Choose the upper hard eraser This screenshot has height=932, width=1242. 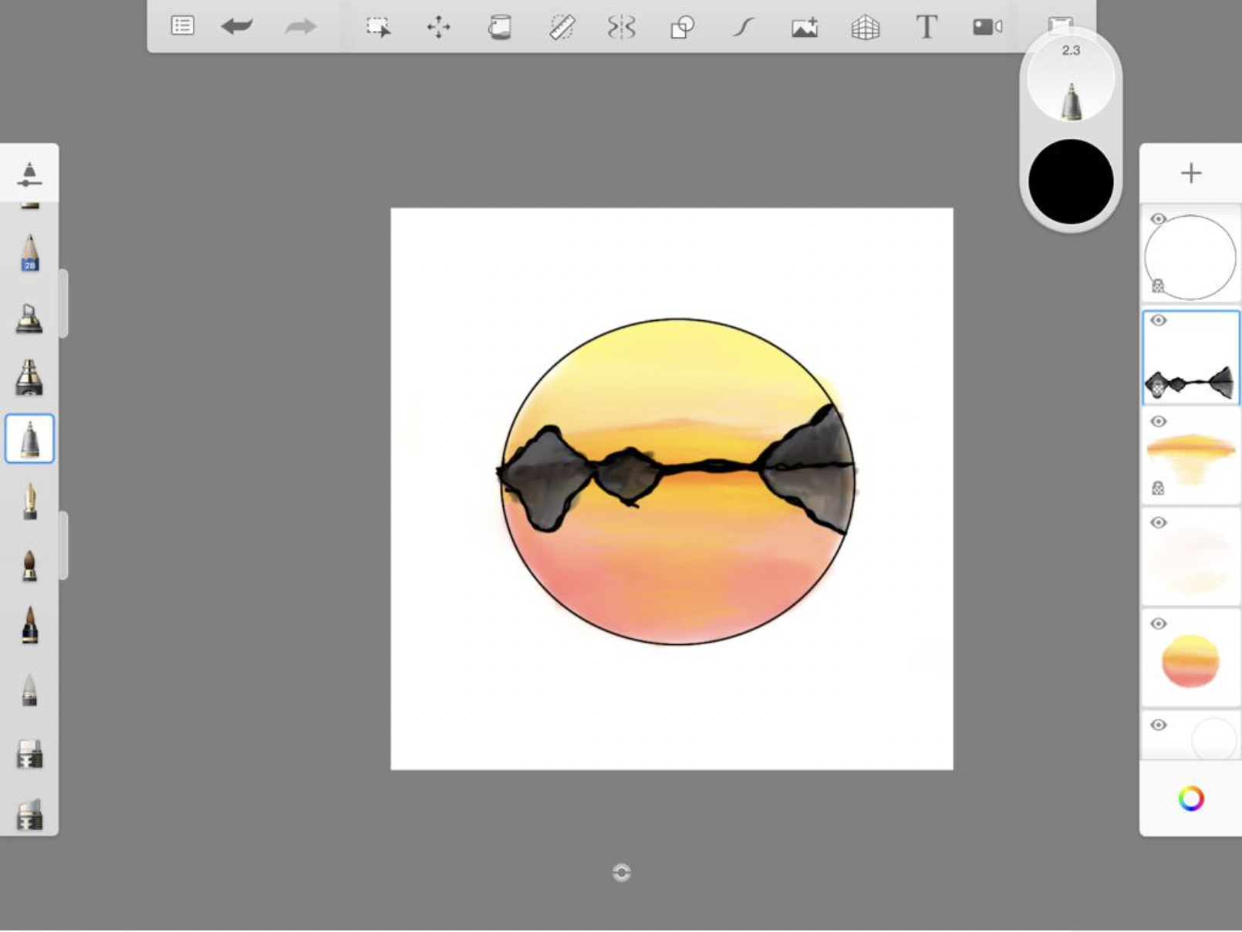pos(29,754)
